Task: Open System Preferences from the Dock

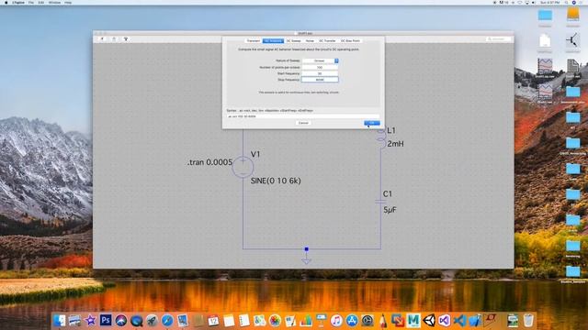Action: click(x=367, y=321)
